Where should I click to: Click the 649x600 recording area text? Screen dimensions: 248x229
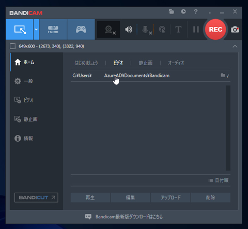pos(51,47)
